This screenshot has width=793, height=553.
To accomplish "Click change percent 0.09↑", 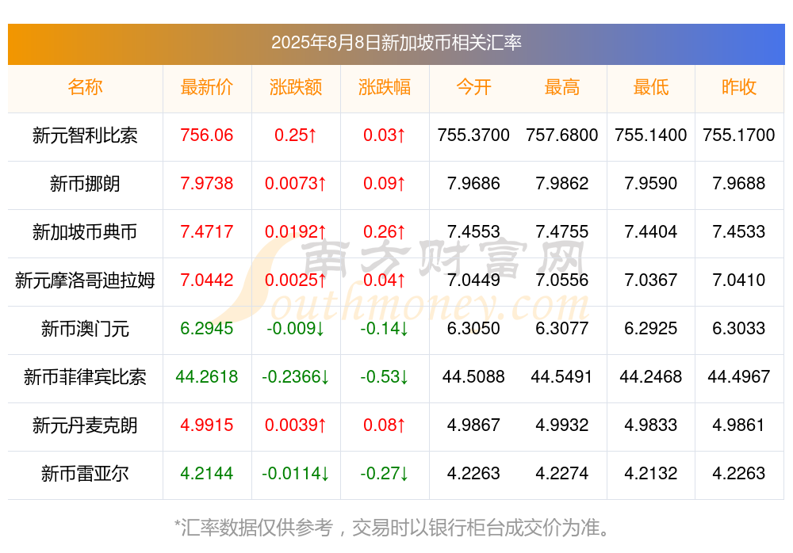I will click(x=385, y=184).
